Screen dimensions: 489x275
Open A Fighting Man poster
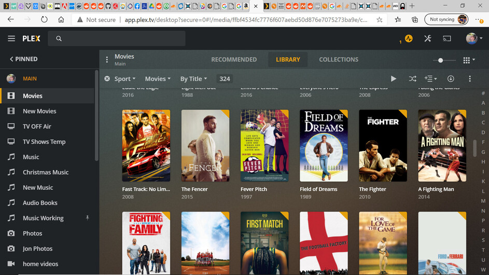tap(442, 145)
